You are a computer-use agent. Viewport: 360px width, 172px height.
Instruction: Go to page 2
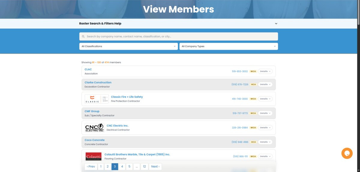[x=108, y=167]
